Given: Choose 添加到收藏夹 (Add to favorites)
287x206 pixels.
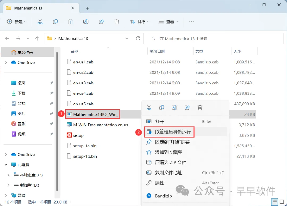Looking at the screenshot, I should (185, 152).
